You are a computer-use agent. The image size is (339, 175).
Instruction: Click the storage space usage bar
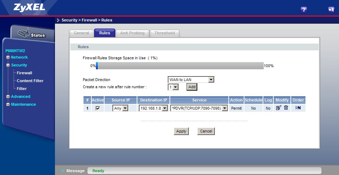(180, 66)
